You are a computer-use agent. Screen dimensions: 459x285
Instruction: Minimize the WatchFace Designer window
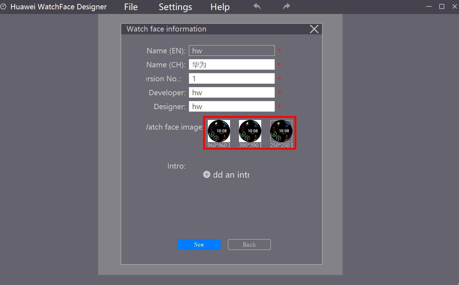429,6
